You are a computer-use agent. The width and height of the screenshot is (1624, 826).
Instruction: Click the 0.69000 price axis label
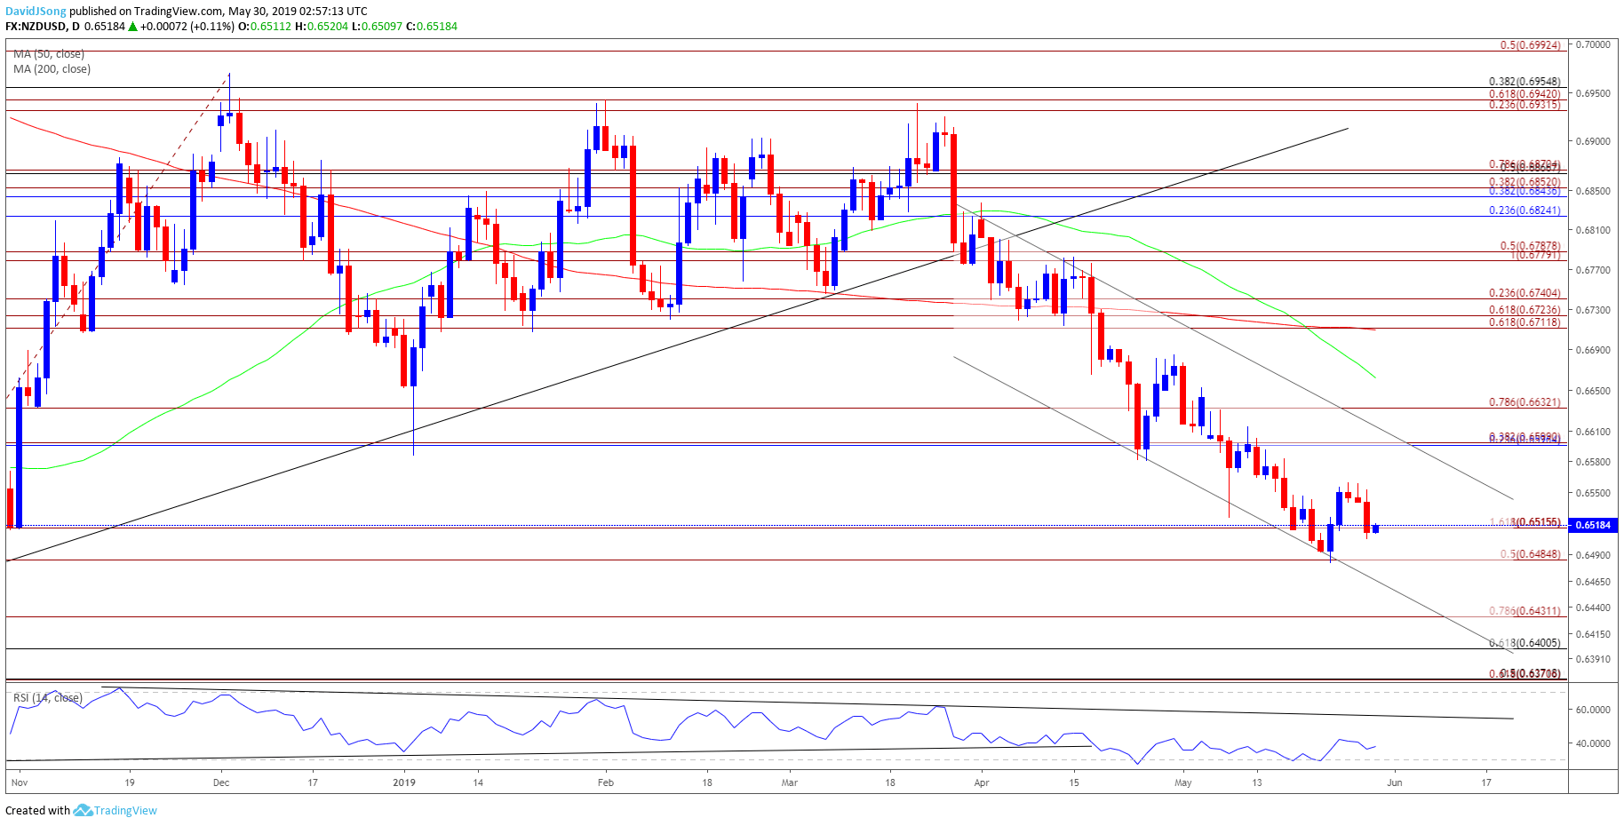(x=1593, y=141)
